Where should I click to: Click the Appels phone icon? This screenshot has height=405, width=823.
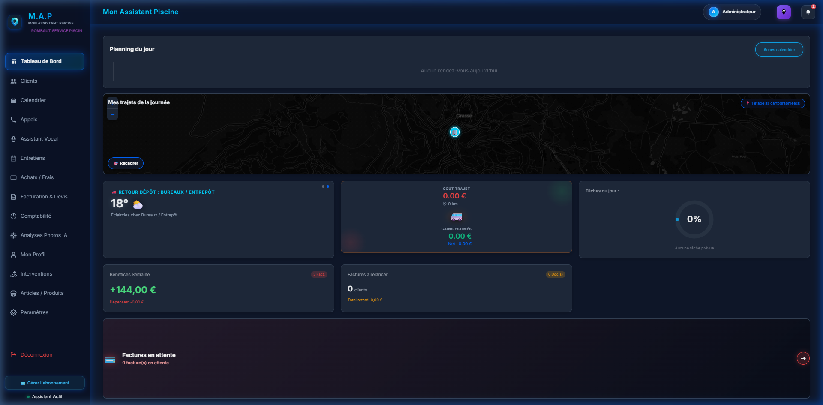pyautogui.click(x=13, y=120)
